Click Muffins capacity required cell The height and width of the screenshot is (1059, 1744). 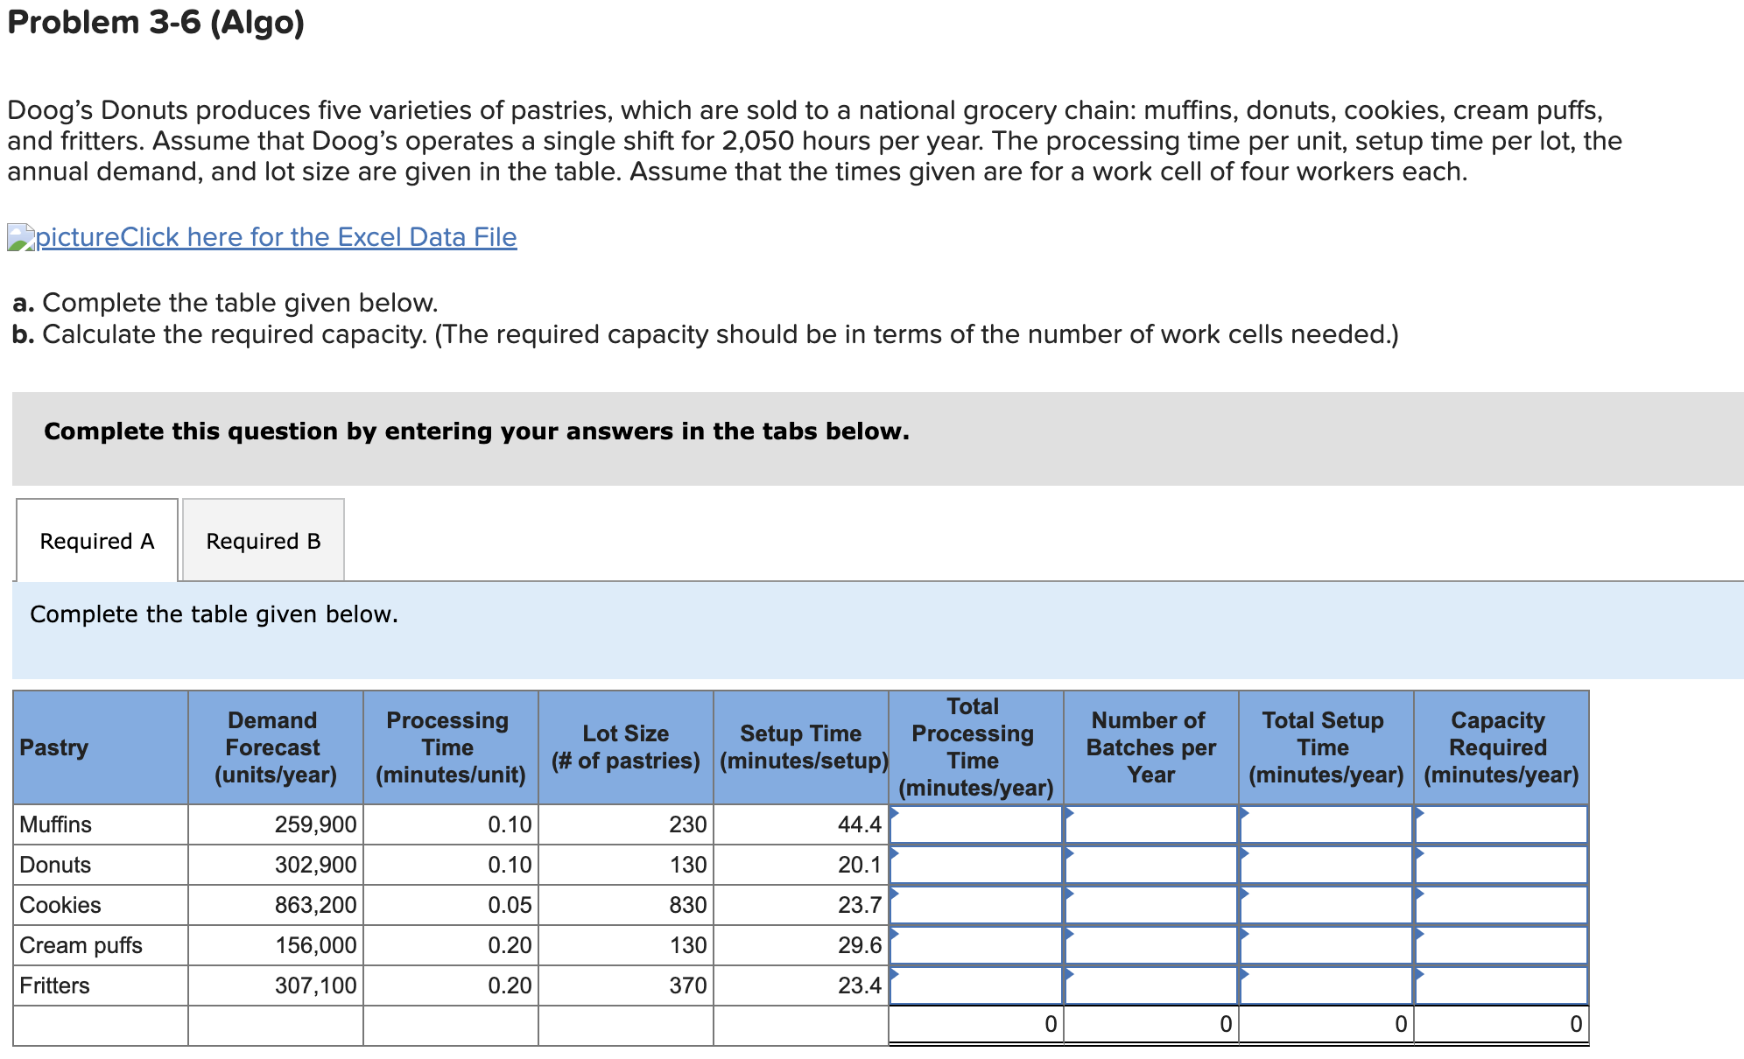1501,824
